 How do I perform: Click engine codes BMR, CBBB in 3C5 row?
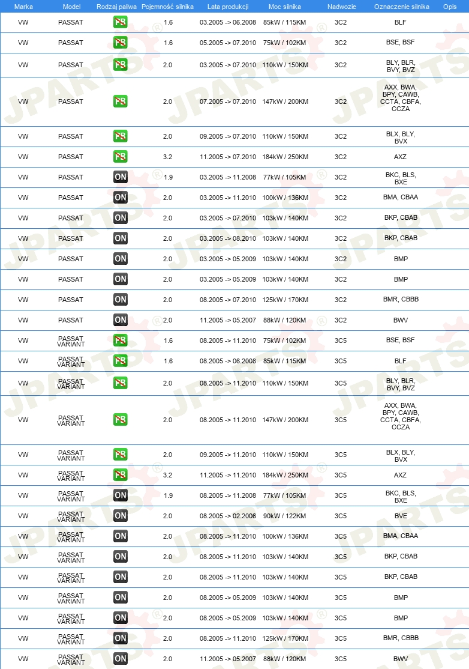(401, 638)
